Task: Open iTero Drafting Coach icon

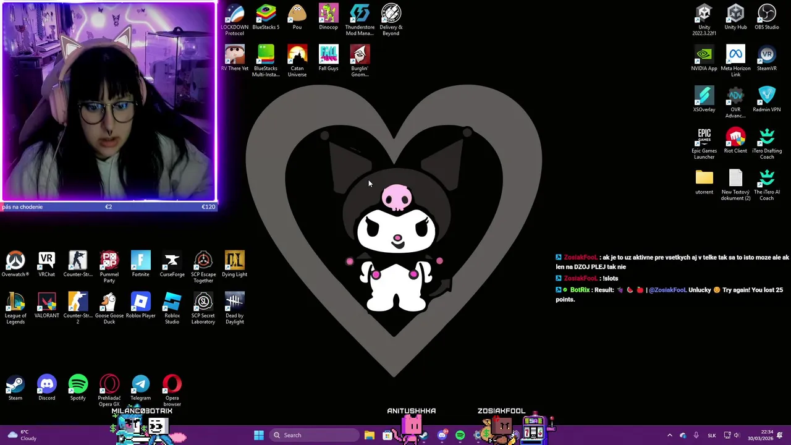Action: [767, 143]
